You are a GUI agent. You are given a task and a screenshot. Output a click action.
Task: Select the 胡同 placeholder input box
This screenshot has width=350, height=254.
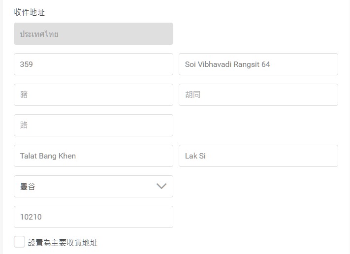tap(258, 95)
